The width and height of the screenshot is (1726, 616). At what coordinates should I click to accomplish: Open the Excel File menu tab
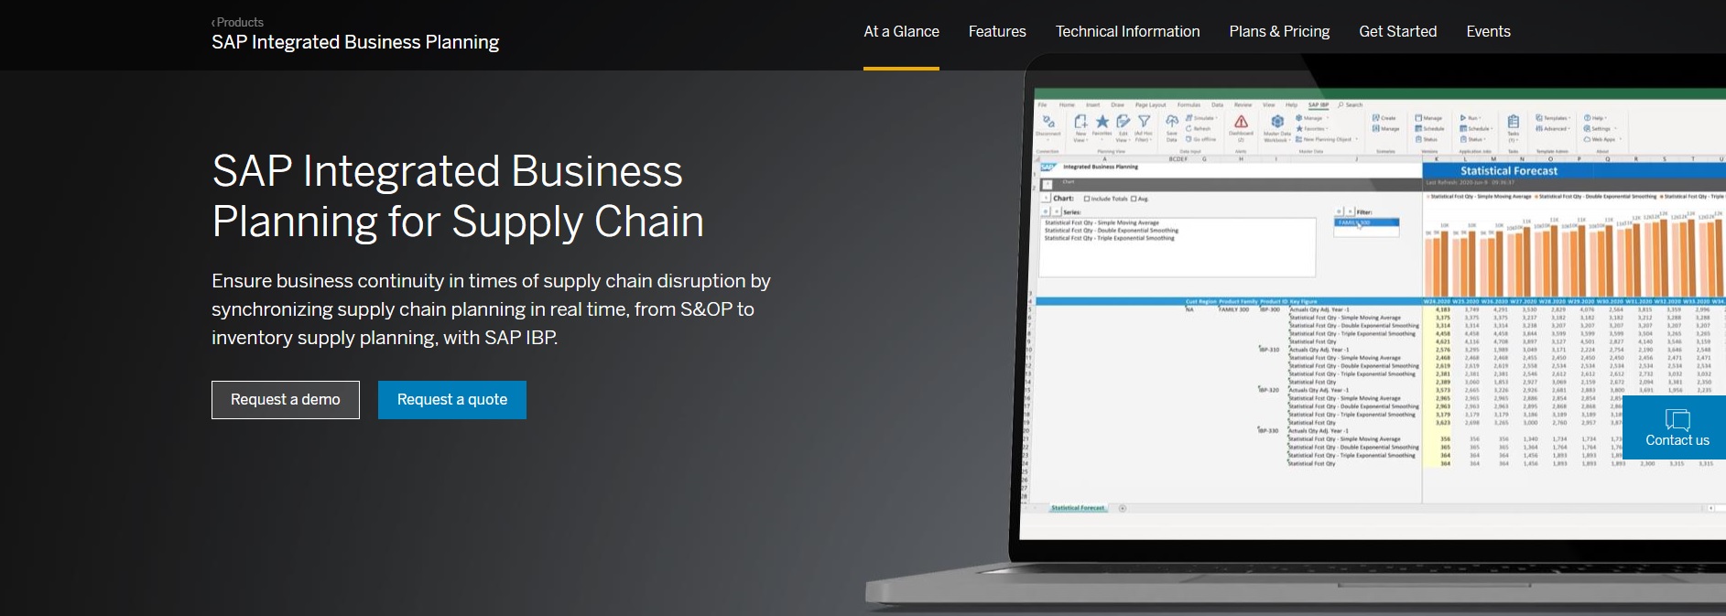click(1042, 105)
